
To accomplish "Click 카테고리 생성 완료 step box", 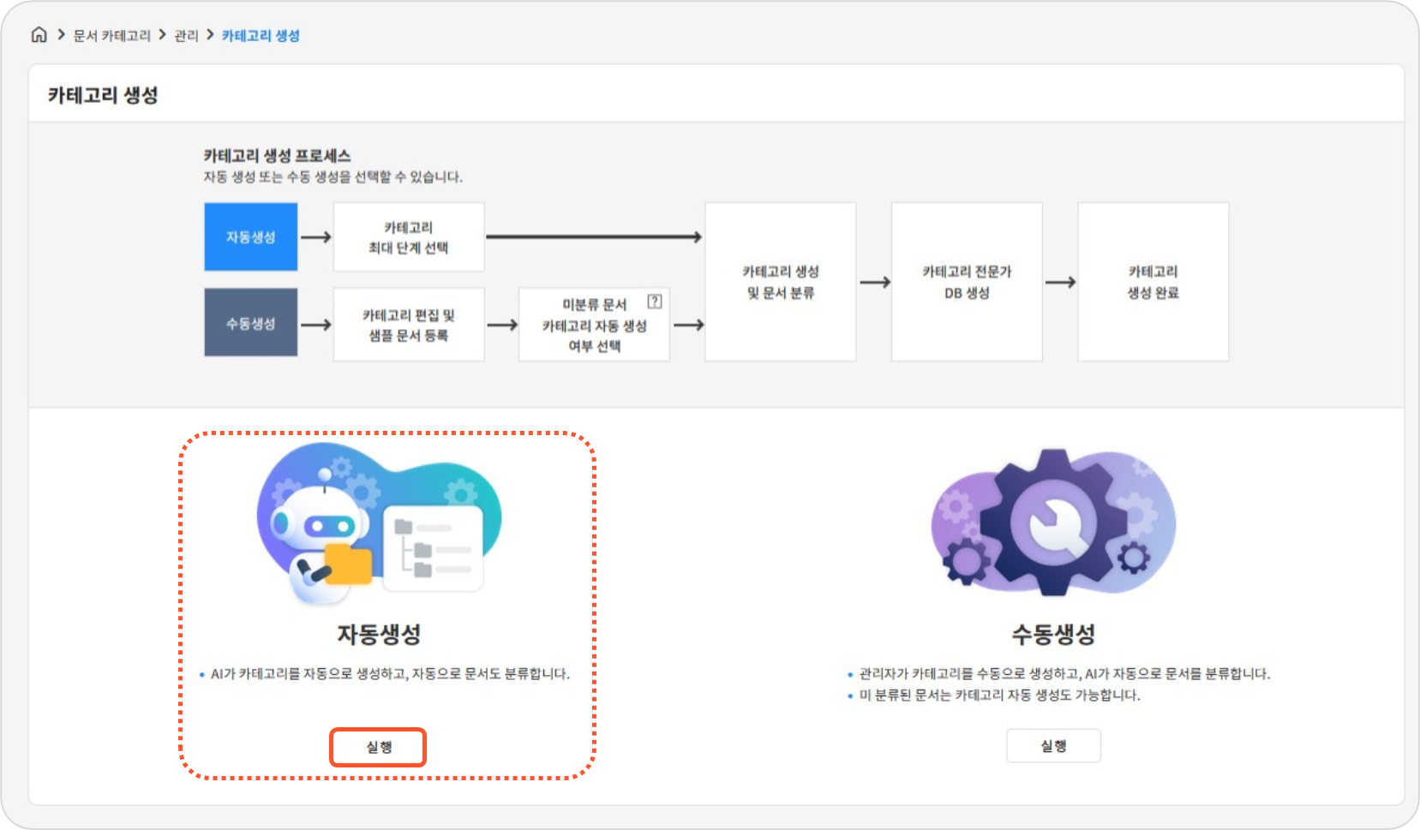I will pos(1153,282).
